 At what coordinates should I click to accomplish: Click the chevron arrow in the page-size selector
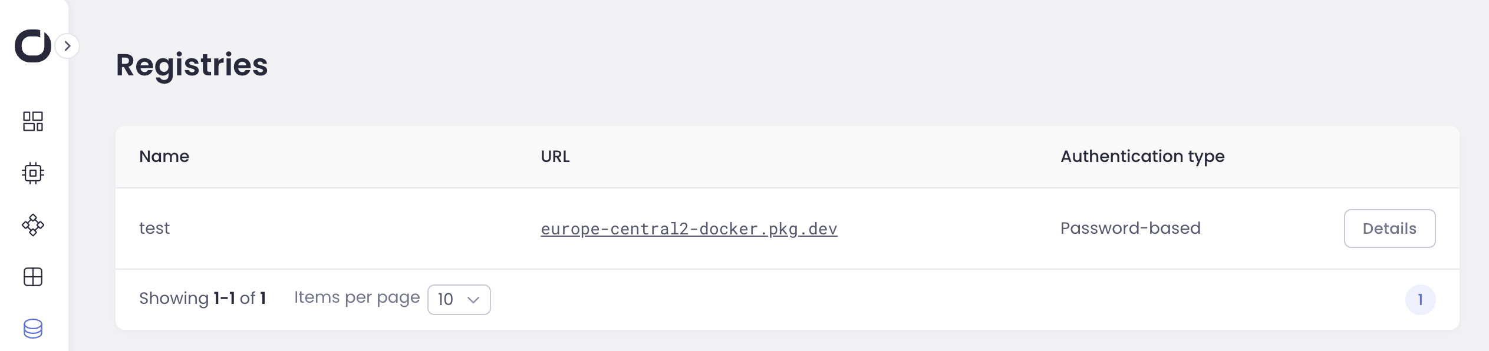click(x=473, y=300)
